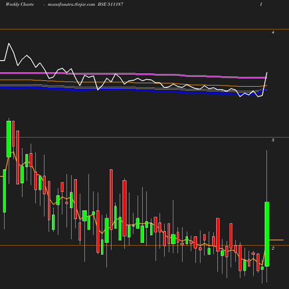Screen dimensions: 289x289
Task: Click the axis label '4'
Action: (x=273, y=32)
